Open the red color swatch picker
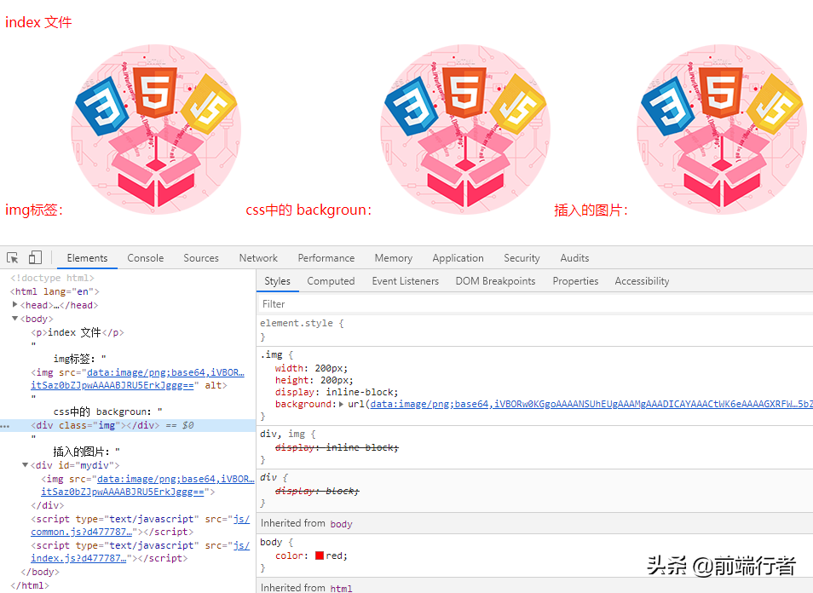This screenshot has height=593, width=813. (320, 556)
